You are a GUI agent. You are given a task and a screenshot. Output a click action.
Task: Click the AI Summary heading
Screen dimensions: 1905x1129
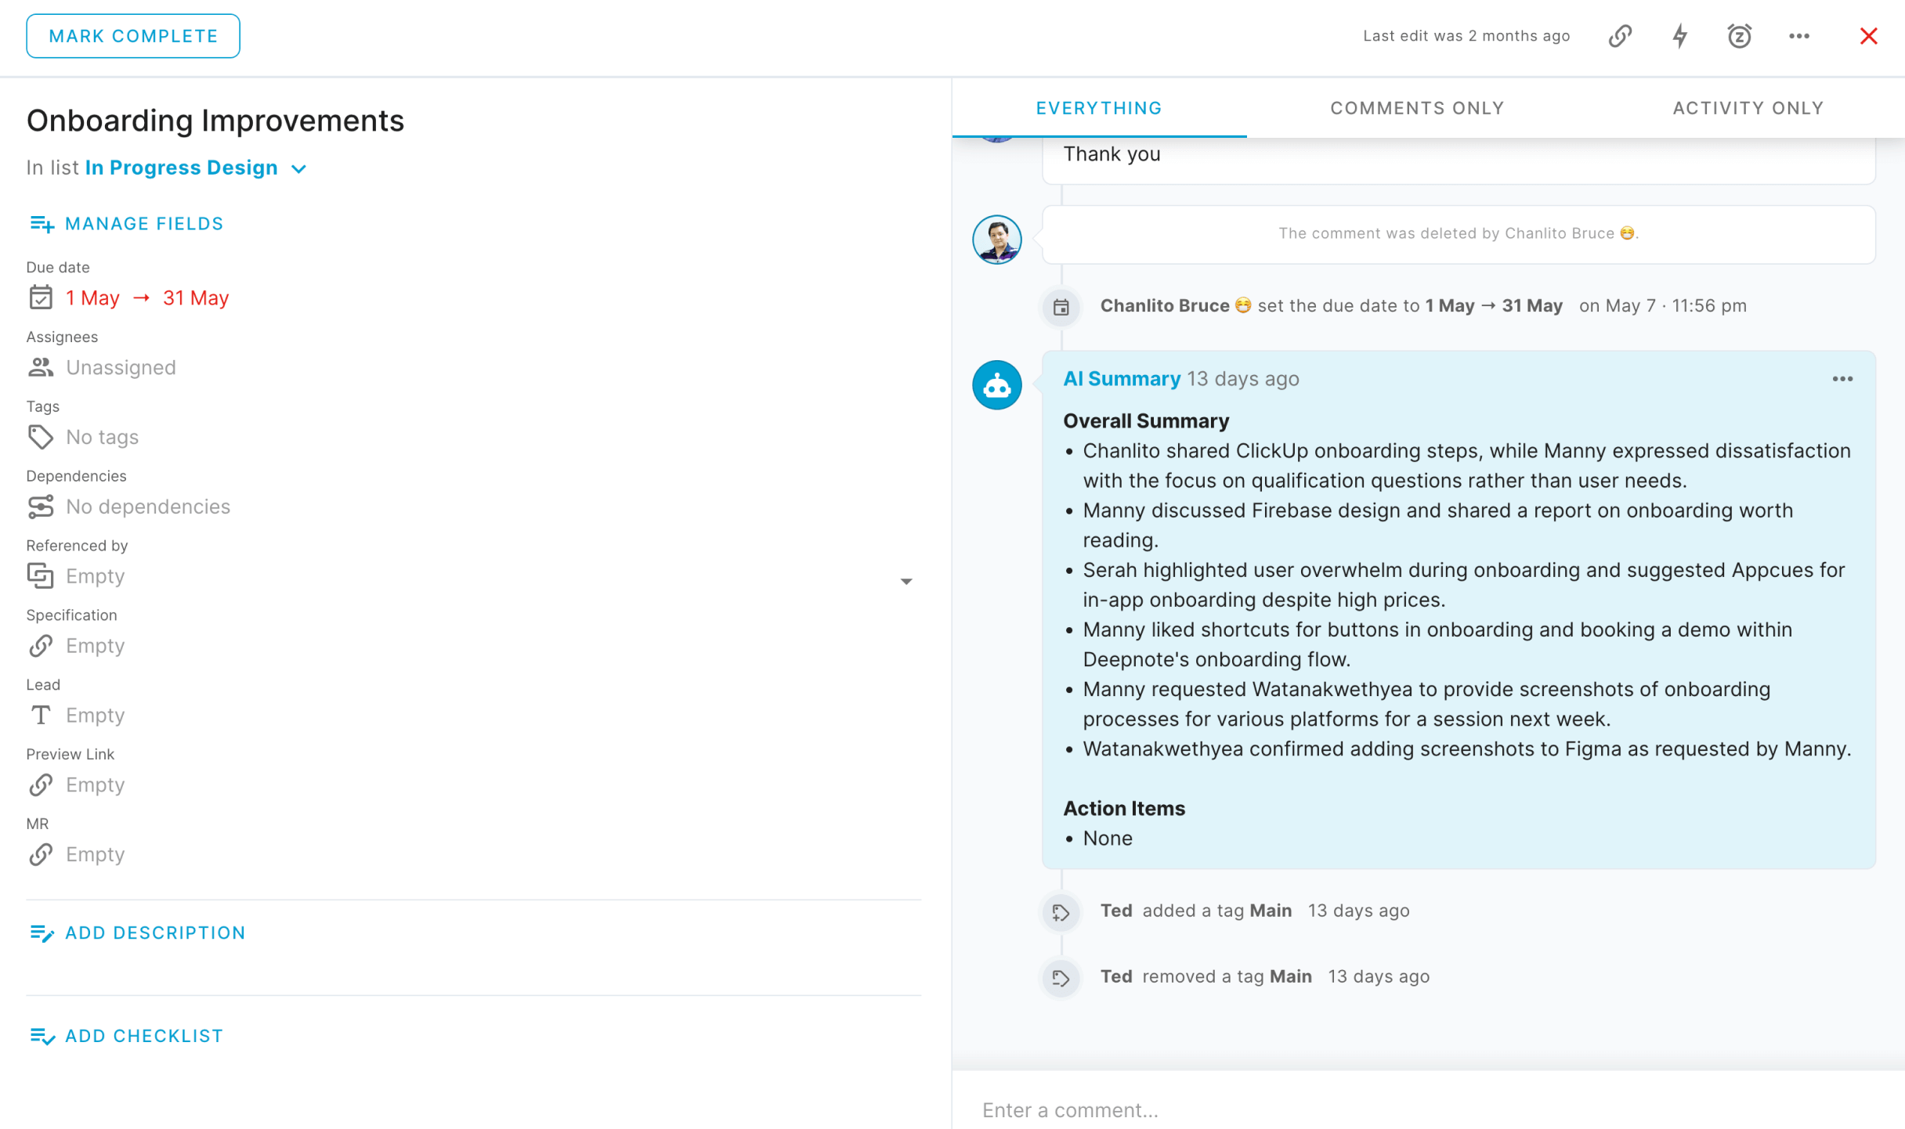point(1121,379)
